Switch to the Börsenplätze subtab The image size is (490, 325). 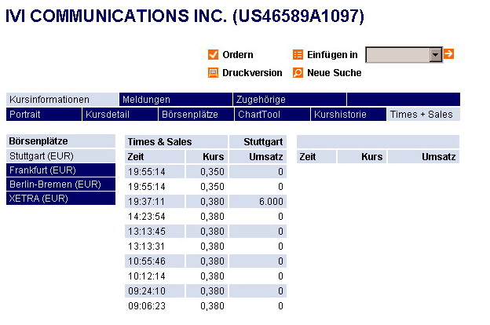(x=189, y=115)
